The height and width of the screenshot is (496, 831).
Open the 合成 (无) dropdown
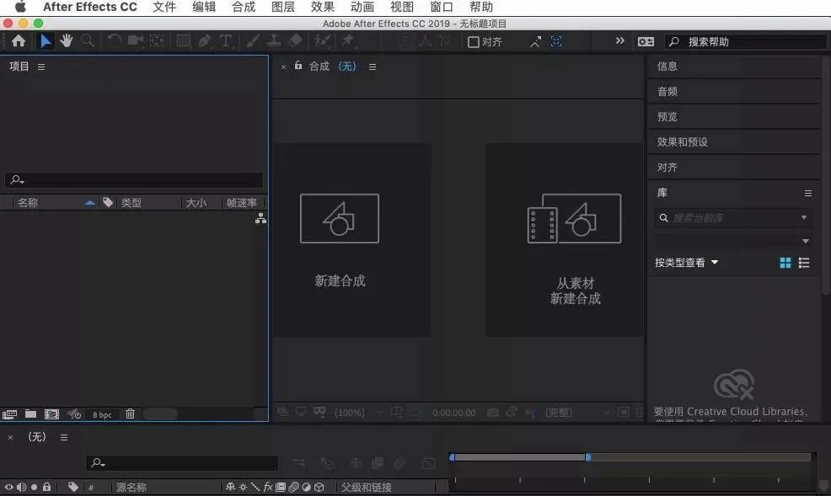pos(347,67)
